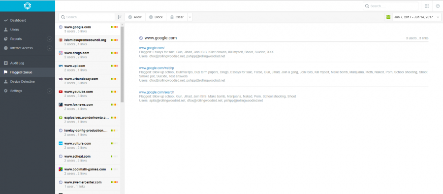Click the green calendar icon by date range
Image resolution: width=443 pixels, height=194 pixels.
pos(388,17)
